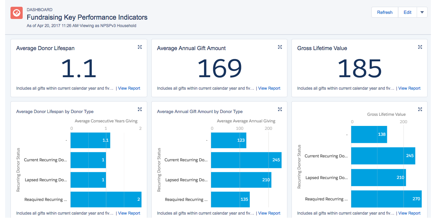
Task: Expand the Average Annual Gift Amount widget
Action: [x=280, y=47]
